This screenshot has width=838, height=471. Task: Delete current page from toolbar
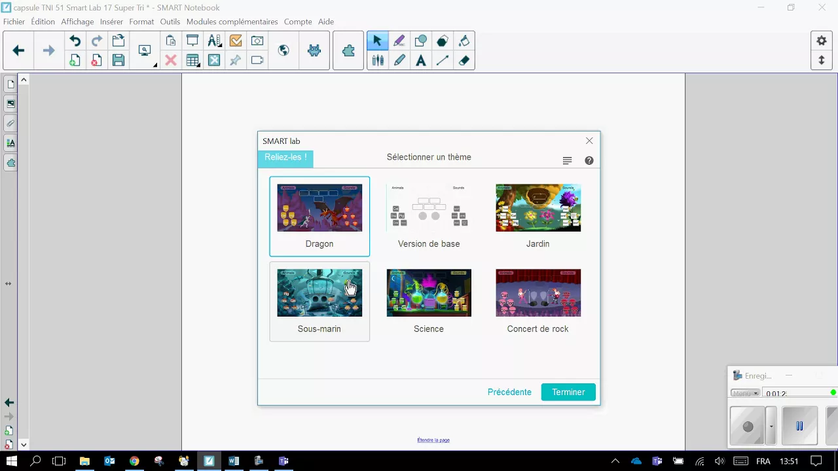(x=96, y=60)
